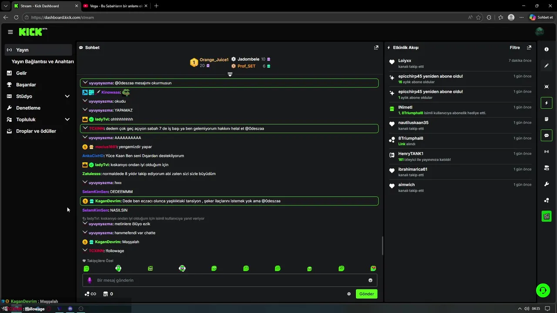Open the wrench tools icon in the right sidebar

547,184
